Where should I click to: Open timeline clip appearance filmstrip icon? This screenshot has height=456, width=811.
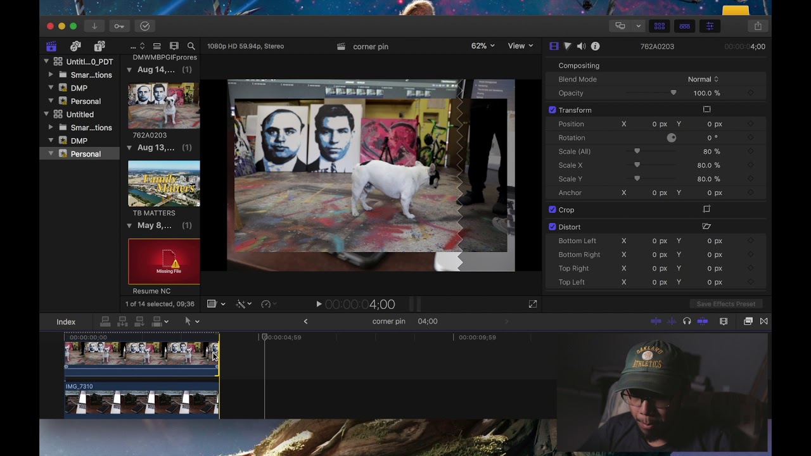724,322
